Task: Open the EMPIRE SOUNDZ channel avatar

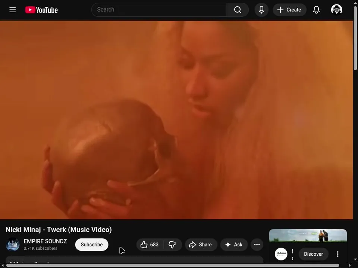Action: (13, 244)
